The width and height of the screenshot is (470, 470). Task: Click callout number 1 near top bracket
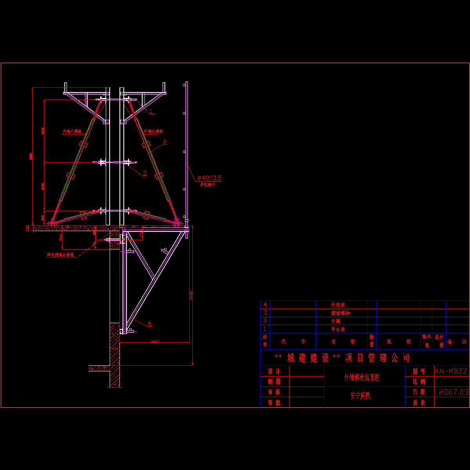150,111
